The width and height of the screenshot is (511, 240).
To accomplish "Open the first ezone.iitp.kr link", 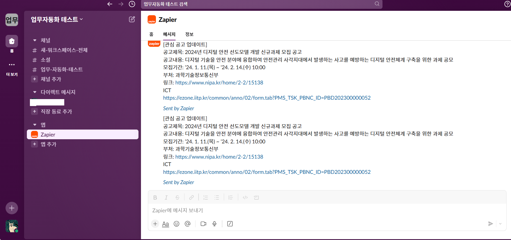I will [x=267, y=98].
